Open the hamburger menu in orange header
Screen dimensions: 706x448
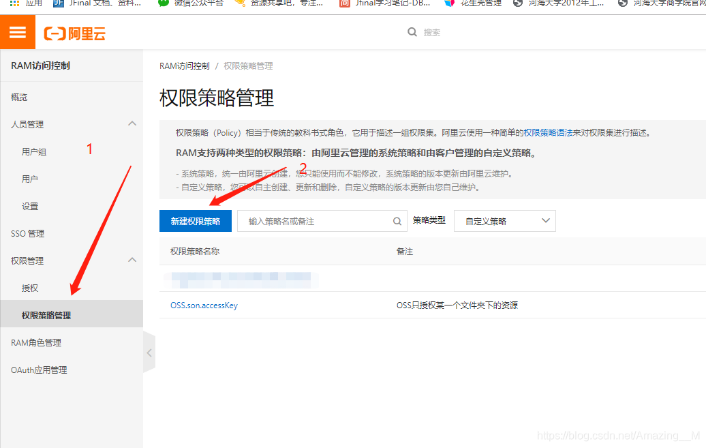pyautogui.click(x=18, y=33)
